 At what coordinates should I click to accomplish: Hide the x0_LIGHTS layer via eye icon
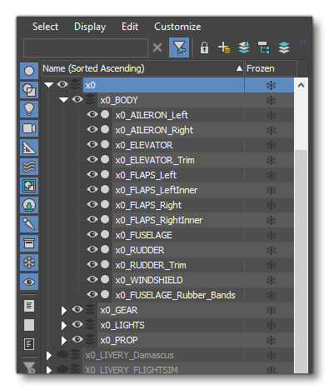[x=77, y=324]
